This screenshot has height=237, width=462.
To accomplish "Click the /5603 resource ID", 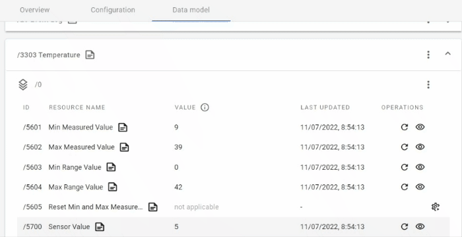I will click(x=32, y=167).
